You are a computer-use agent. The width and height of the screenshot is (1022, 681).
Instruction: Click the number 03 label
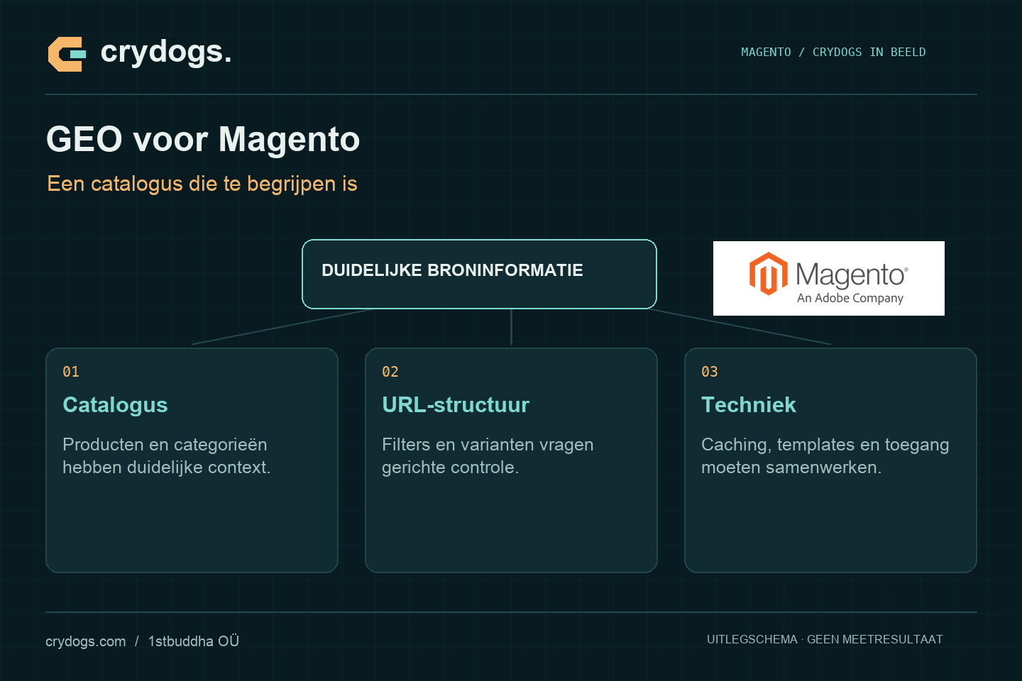tap(710, 372)
